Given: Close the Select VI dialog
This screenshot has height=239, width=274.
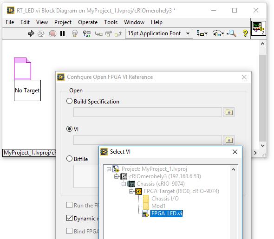Looking at the screenshot, I should [235, 152].
